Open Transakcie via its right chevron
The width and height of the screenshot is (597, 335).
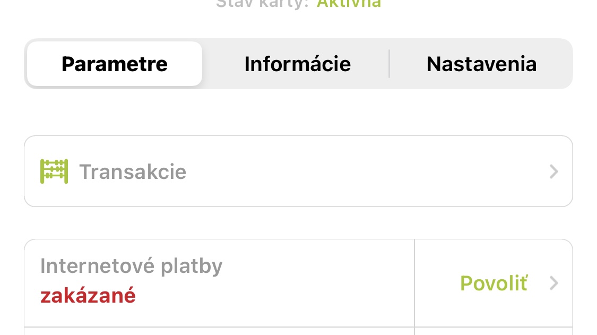[x=553, y=171]
